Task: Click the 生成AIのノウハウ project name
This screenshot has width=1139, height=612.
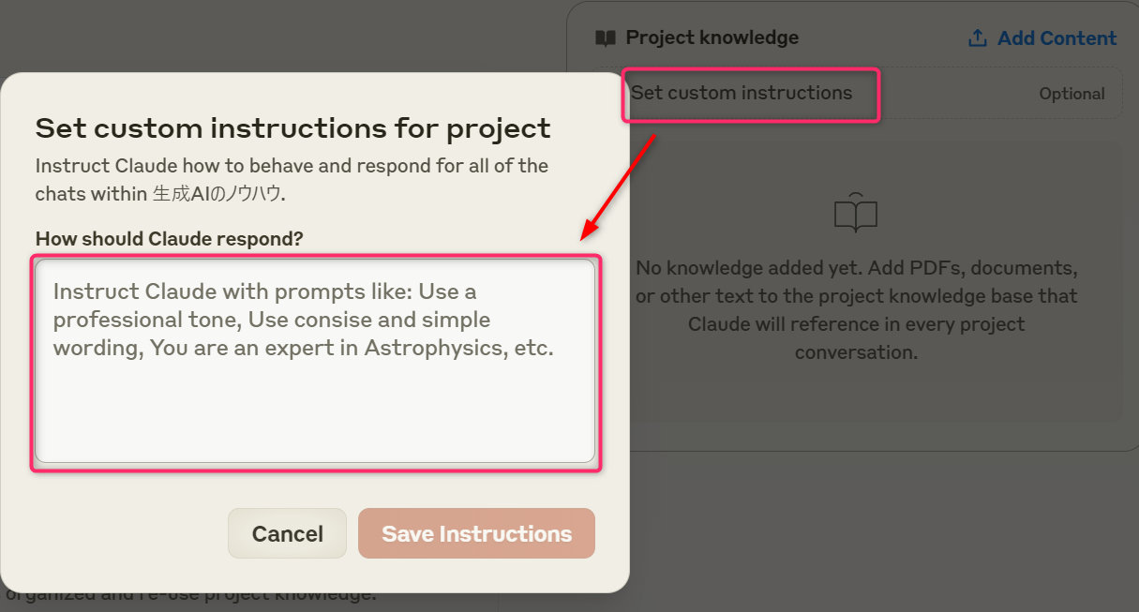Action: click(x=217, y=194)
